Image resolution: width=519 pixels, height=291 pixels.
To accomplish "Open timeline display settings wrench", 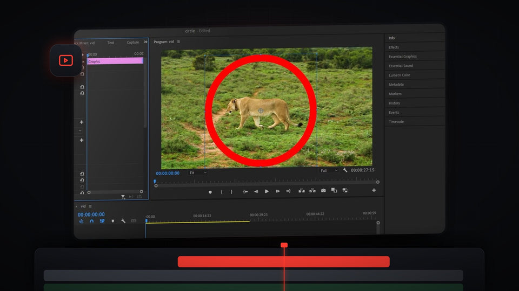I will coord(123,221).
